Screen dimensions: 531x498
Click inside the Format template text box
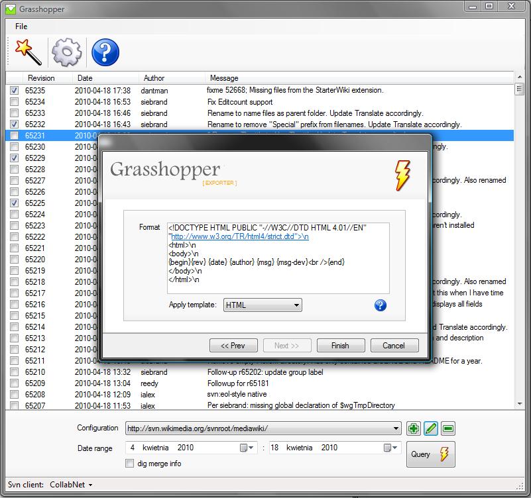[278, 258]
